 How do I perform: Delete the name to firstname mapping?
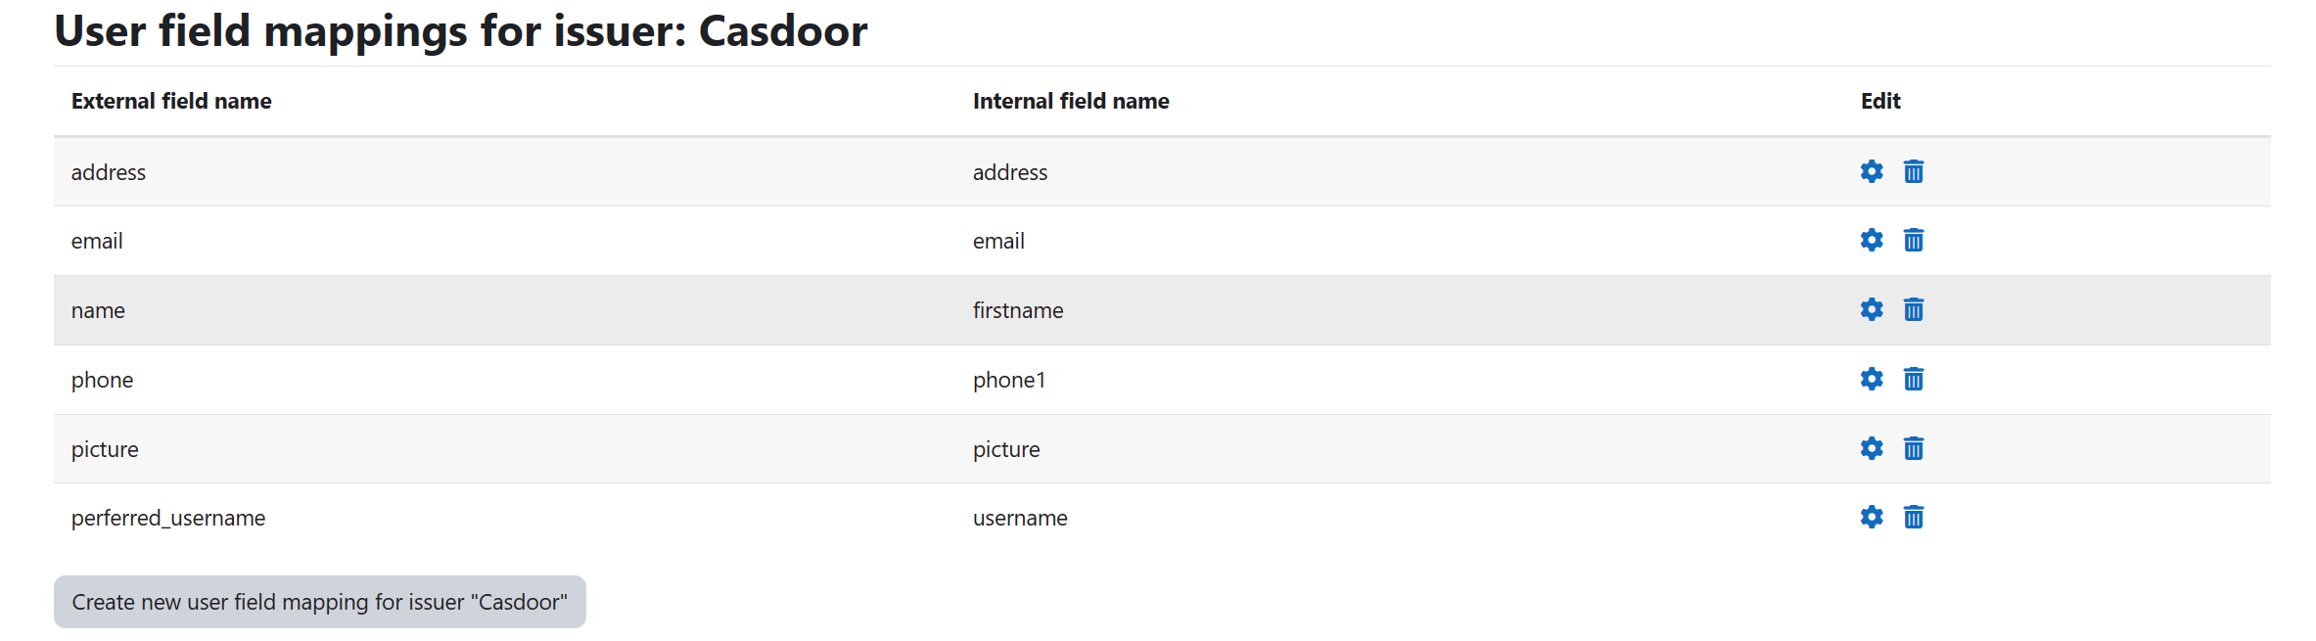click(x=1914, y=309)
